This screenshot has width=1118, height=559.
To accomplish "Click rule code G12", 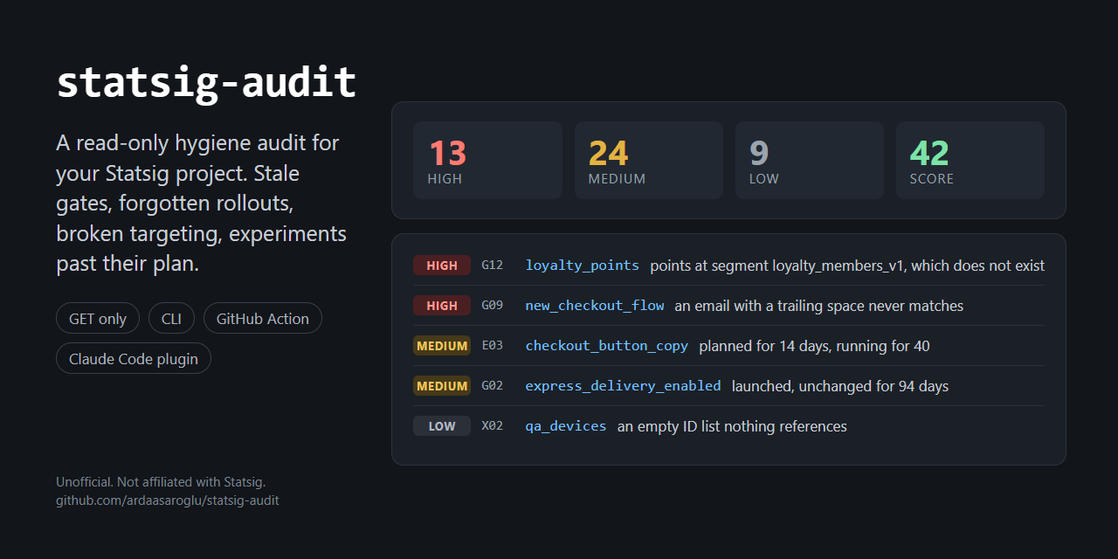I will click(x=493, y=266).
